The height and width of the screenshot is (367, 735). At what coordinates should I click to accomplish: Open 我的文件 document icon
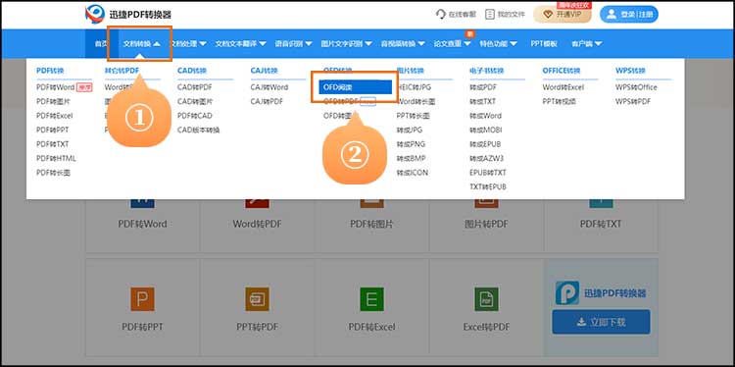pos(490,14)
